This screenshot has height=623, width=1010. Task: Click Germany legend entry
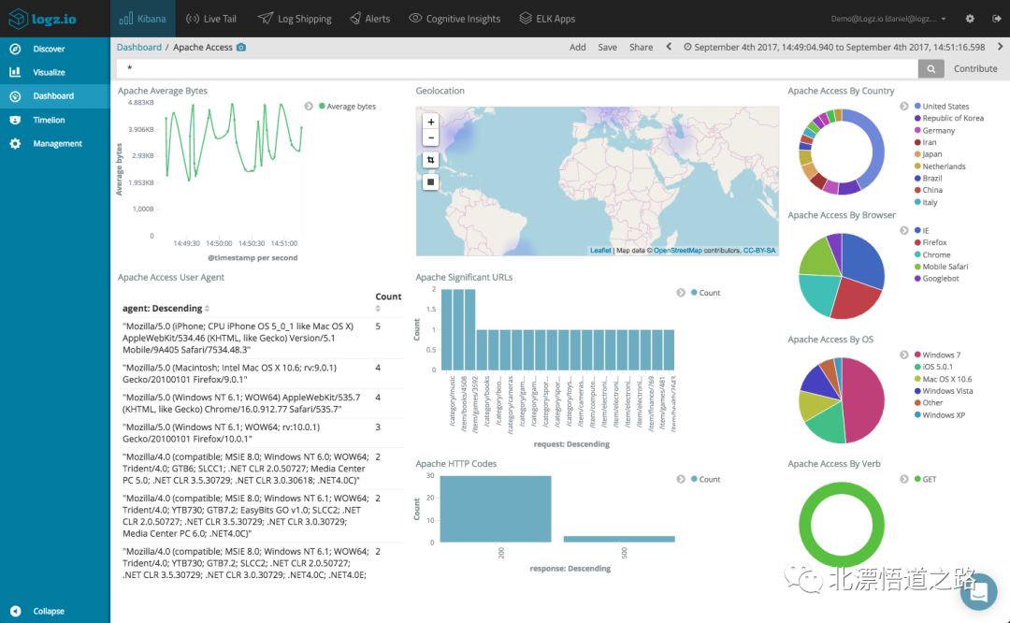[934, 130]
